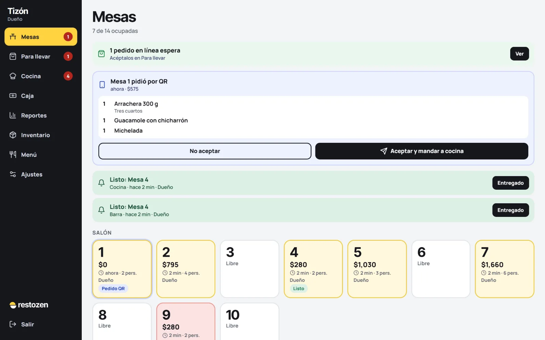Click the No aceptar button
Image resolution: width=545 pixels, height=340 pixels.
click(x=205, y=151)
